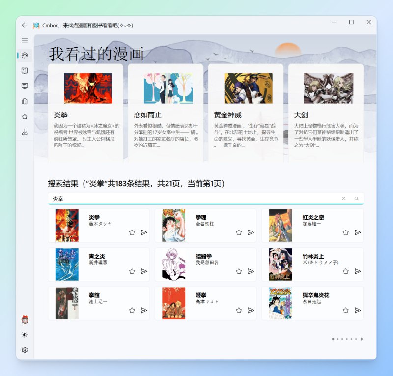Select the palette comics sidebar icon
393x376 pixels.
(25, 56)
